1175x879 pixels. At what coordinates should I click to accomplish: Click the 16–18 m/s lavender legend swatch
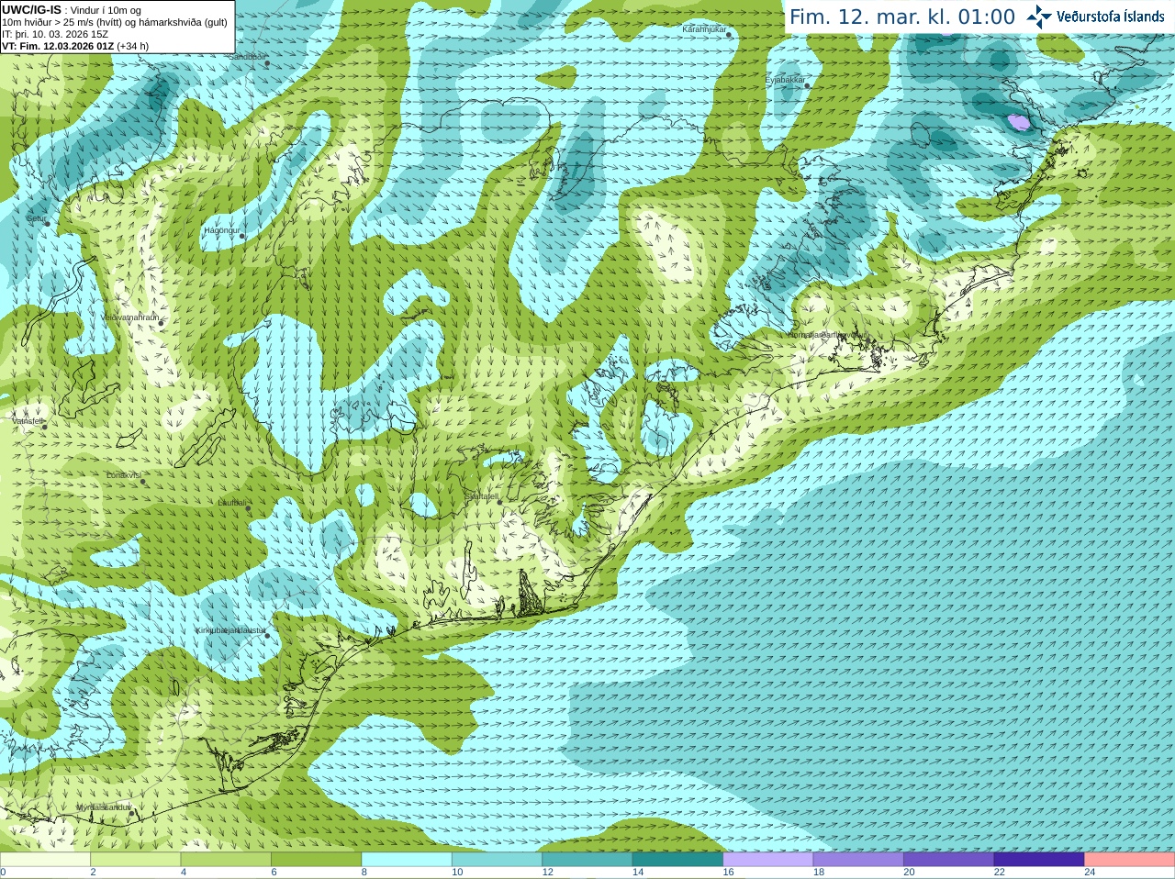768,860
